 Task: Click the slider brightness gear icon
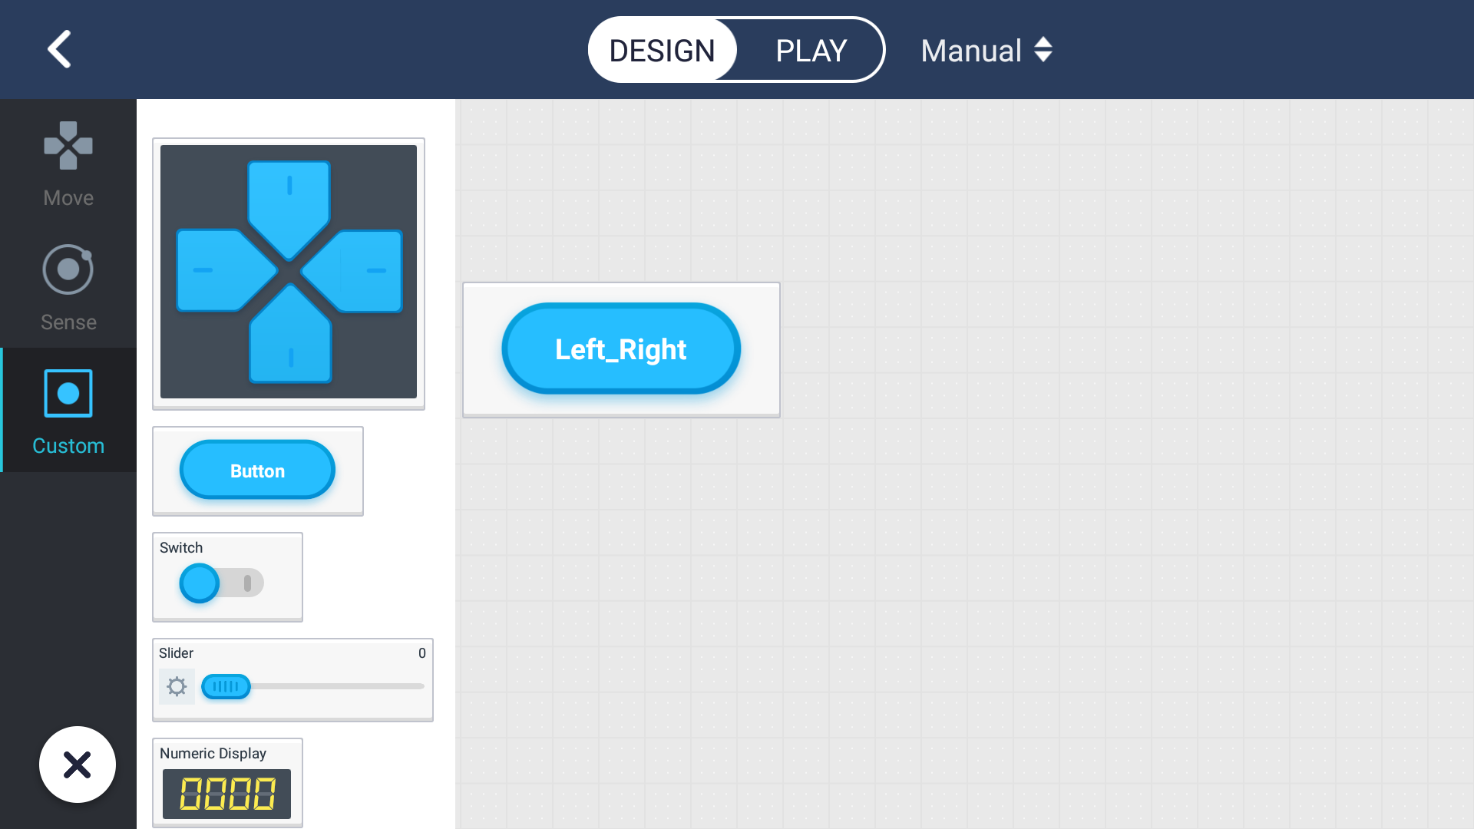(177, 686)
